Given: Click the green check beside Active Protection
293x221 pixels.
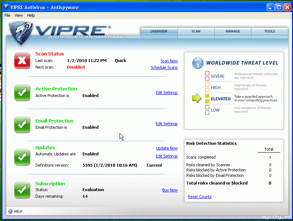Looking at the screenshot, I should pyautogui.click(x=22, y=93).
